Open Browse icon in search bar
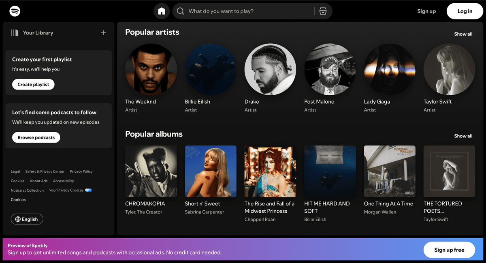486x263 pixels. [x=323, y=11]
